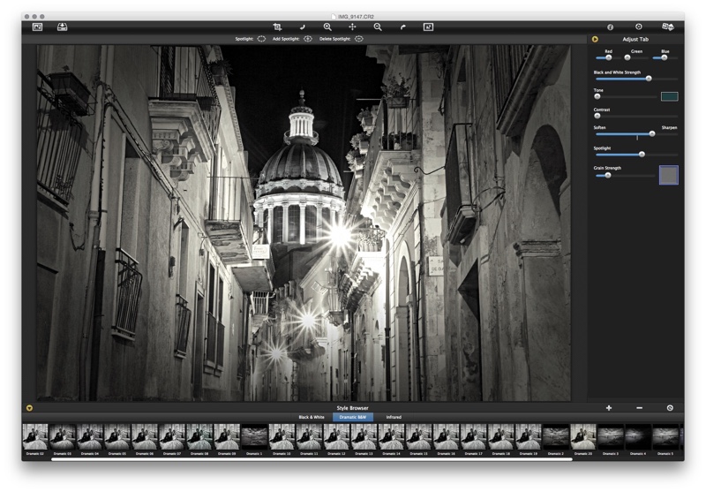Apply the Dramatic 11 style thumbnail
This screenshot has height=492, width=706.
point(310,437)
